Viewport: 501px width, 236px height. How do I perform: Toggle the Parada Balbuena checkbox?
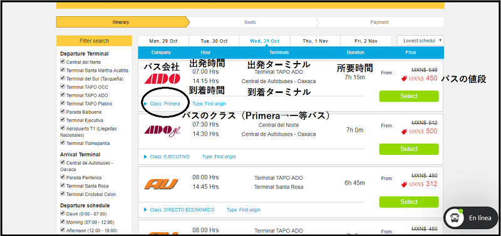(63, 112)
